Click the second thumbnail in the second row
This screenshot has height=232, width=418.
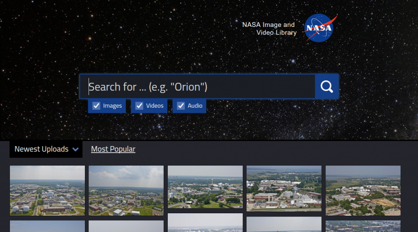point(126,226)
